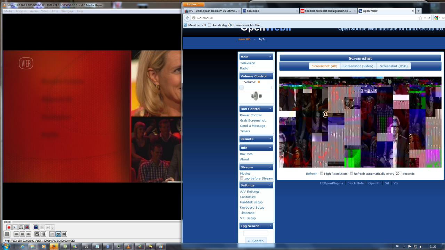Open the VLC Video menu
This screenshot has height=250, width=445.
[45, 11]
